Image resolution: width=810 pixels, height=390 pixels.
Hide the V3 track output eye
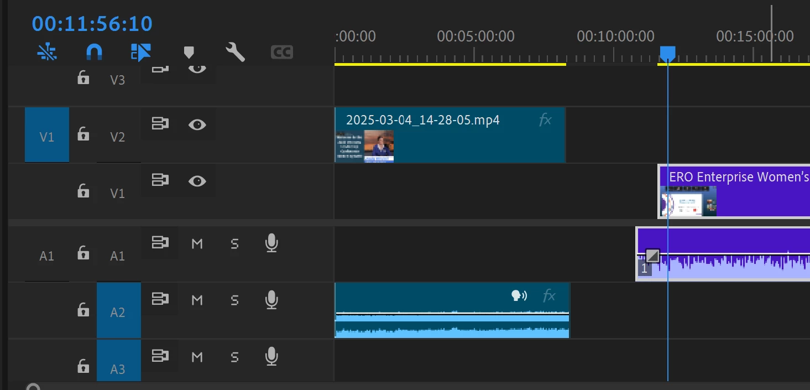coord(197,68)
